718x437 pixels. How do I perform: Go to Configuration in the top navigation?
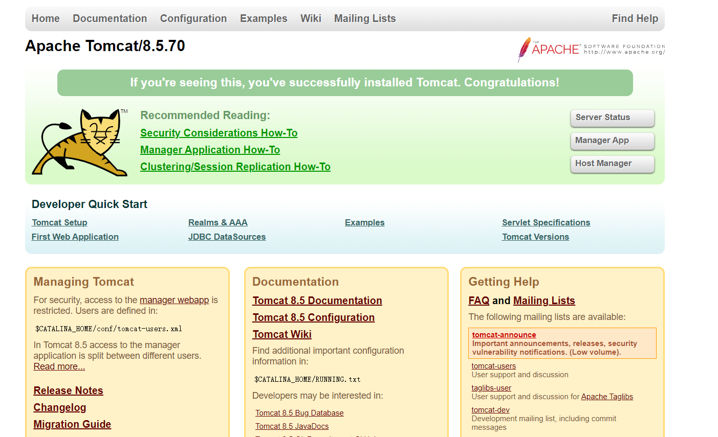point(193,18)
